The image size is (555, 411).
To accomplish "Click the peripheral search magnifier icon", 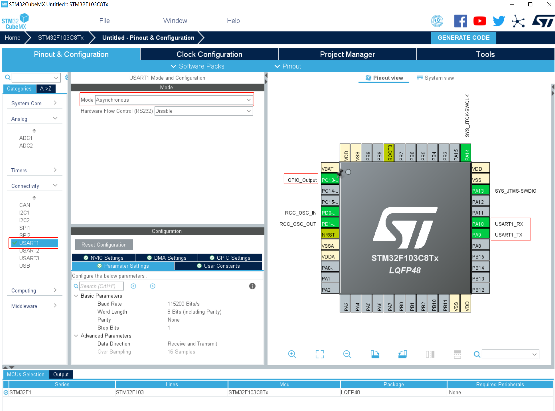I will (8, 77).
